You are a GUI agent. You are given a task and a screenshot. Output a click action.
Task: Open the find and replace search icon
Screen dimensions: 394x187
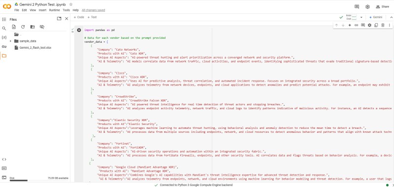coord(4,29)
